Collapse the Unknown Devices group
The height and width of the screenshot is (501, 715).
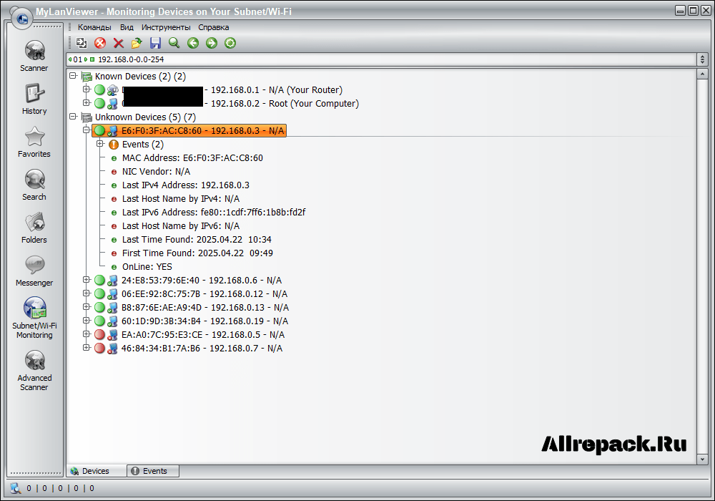[x=73, y=117]
